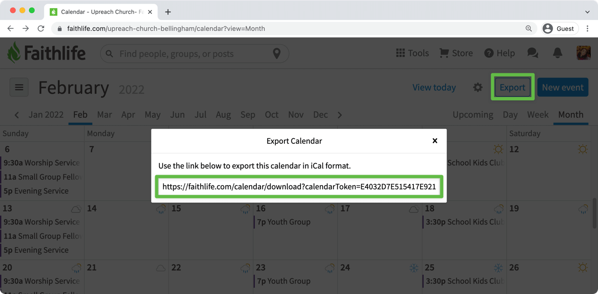Select the May month tab
598x294 pixels.
pyautogui.click(x=152, y=115)
